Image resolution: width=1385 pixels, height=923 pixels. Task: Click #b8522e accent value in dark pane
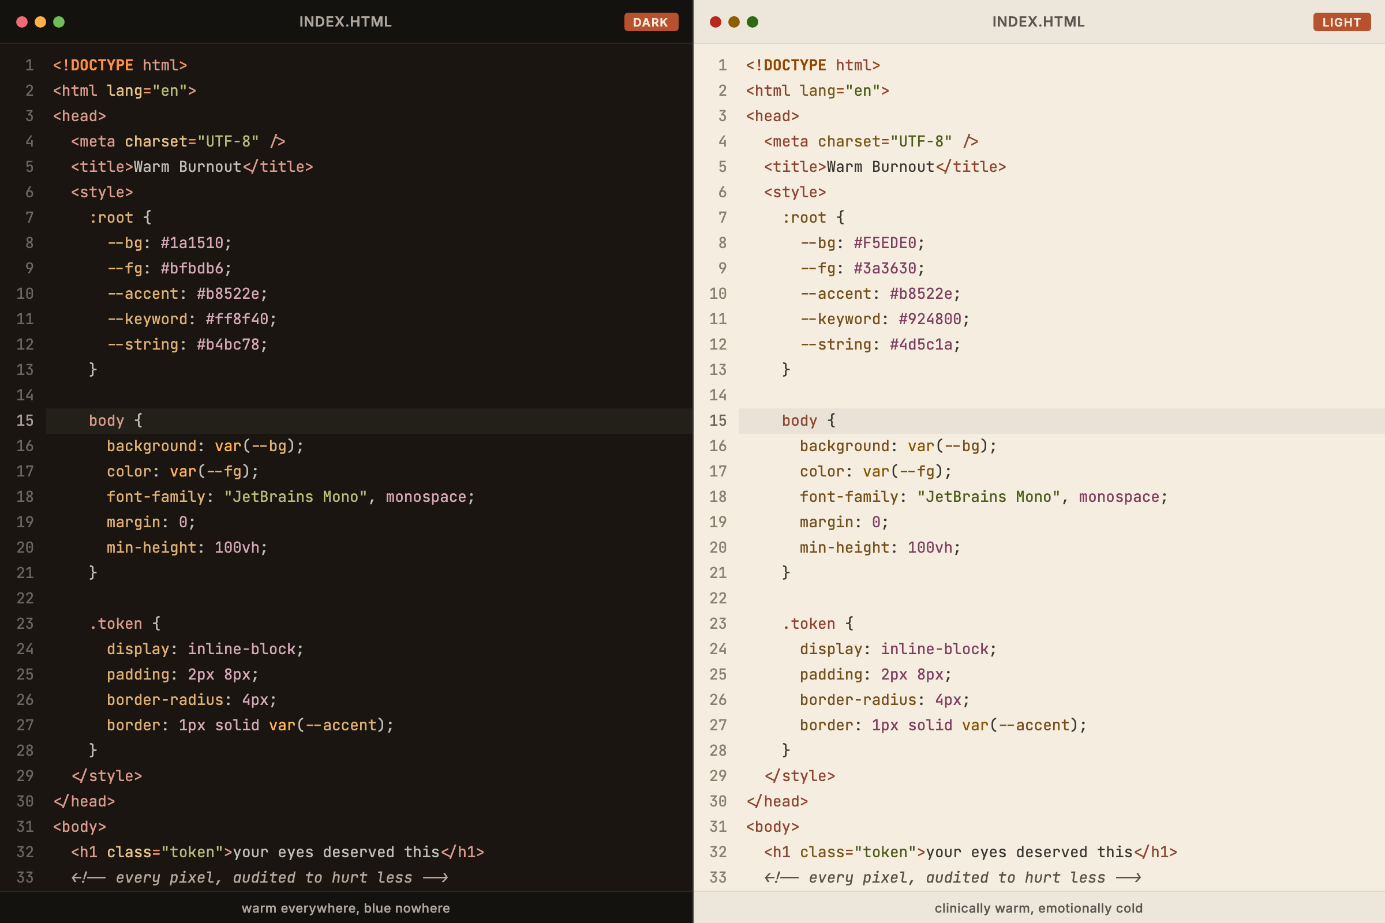click(227, 294)
